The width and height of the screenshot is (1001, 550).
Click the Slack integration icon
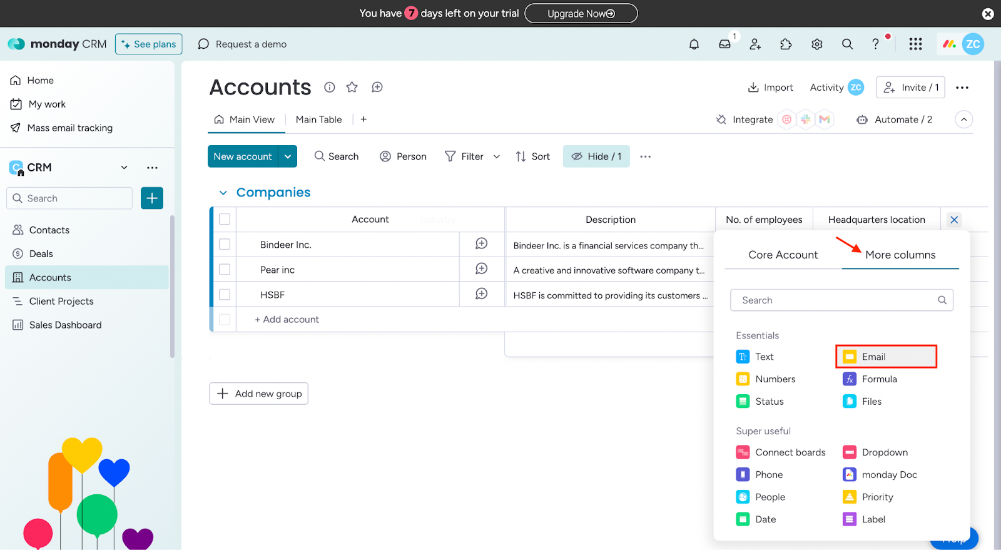[x=806, y=120]
